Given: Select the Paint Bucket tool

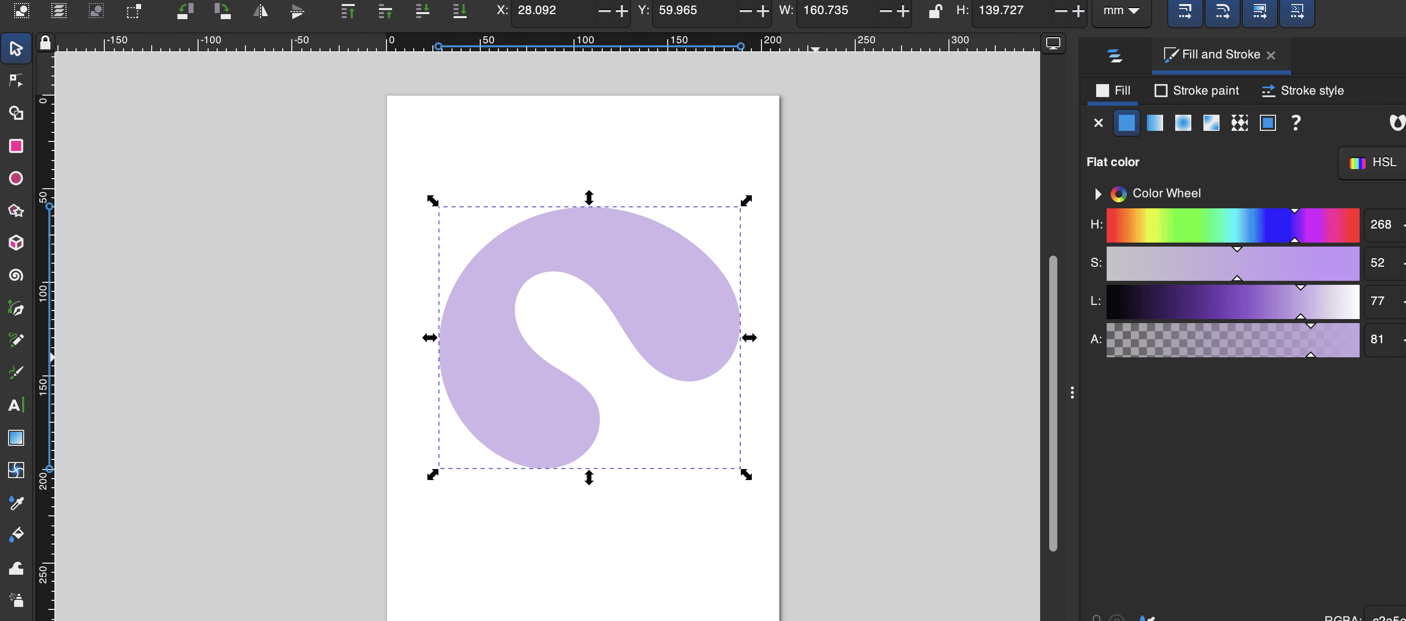Looking at the screenshot, I should tap(16, 535).
